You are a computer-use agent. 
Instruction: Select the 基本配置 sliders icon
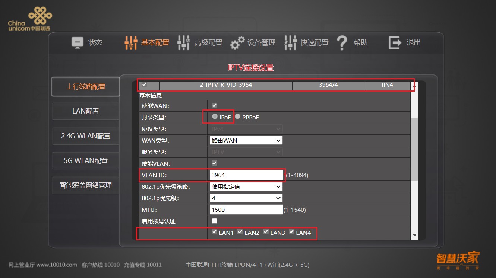(131, 42)
